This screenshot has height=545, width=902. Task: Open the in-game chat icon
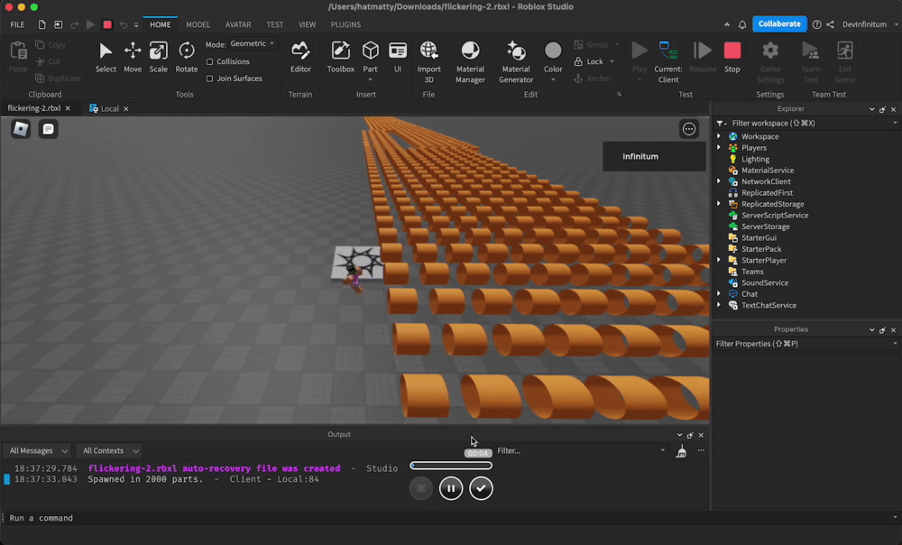[x=49, y=129]
